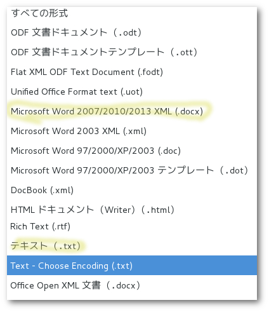Screen dimensions: 269x312
Task: Select テキスト (.txt) format
Action: 132,246
